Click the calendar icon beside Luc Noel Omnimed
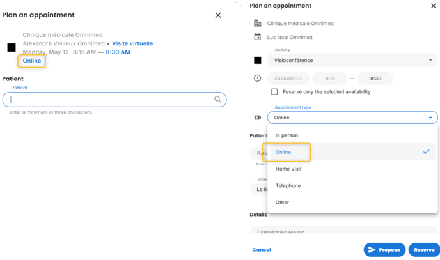The width and height of the screenshot is (440, 260). (x=258, y=37)
